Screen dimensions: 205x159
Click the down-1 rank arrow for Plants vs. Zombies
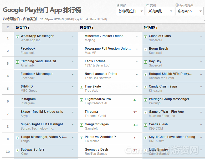(135, 137)
